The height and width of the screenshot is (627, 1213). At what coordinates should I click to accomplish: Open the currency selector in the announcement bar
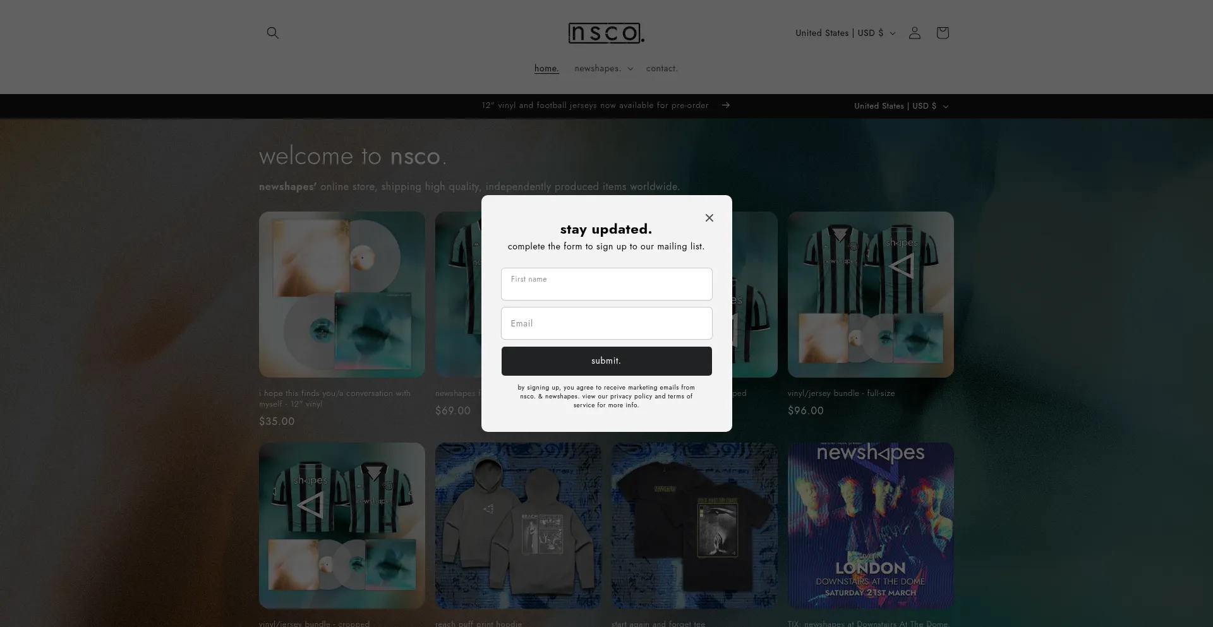(x=901, y=105)
